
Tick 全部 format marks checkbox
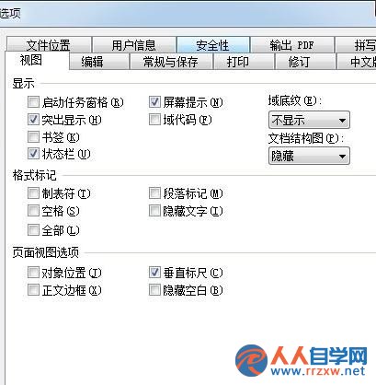coord(33,229)
